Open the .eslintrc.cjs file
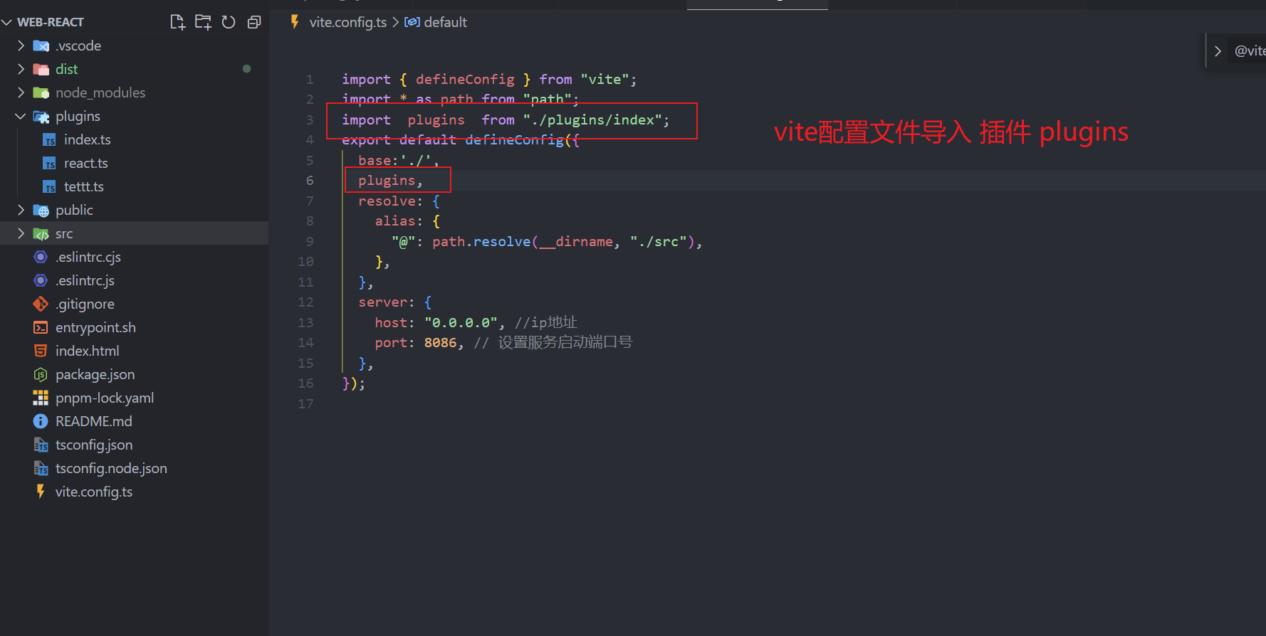Image resolution: width=1266 pixels, height=636 pixels. (x=88, y=257)
